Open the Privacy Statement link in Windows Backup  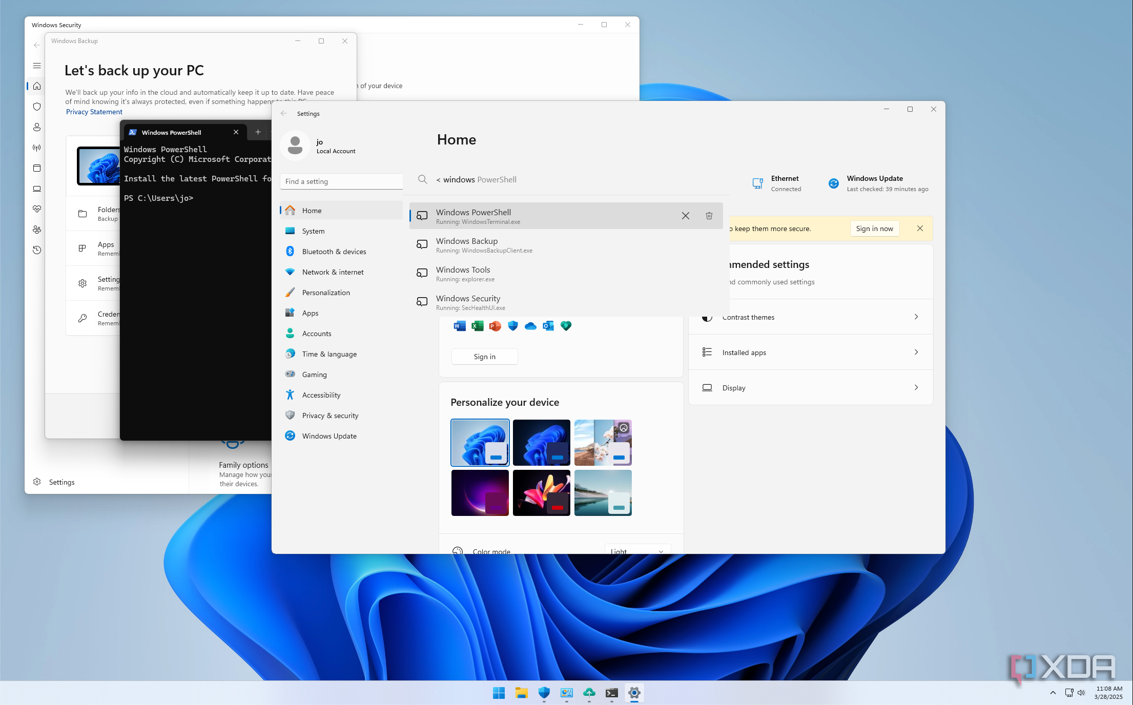pyautogui.click(x=94, y=112)
